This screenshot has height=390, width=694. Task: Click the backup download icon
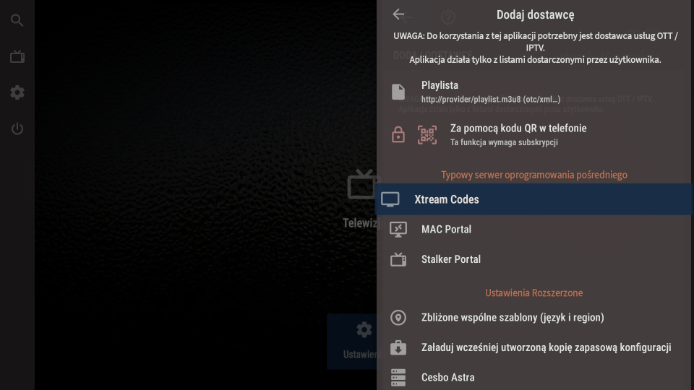point(398,347)
